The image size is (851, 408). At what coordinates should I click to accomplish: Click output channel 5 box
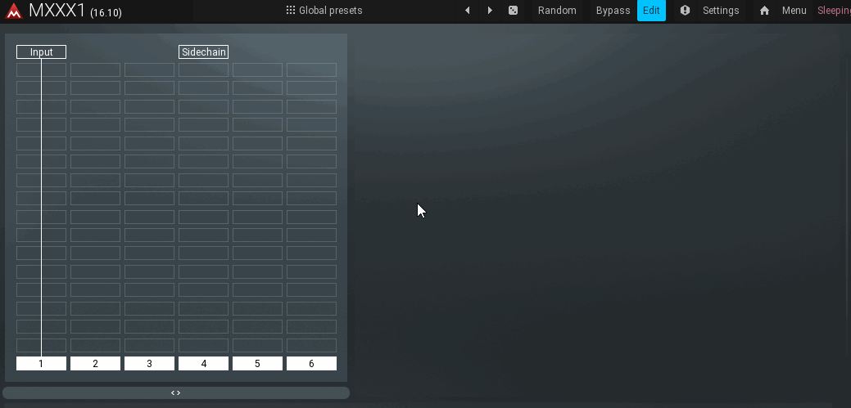[257, 364]
